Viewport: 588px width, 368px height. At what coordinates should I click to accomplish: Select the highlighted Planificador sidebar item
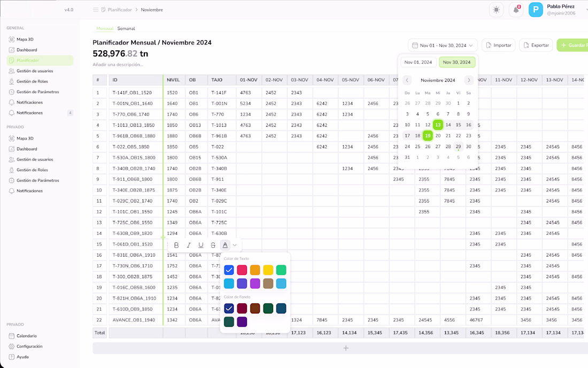point(40,60)
